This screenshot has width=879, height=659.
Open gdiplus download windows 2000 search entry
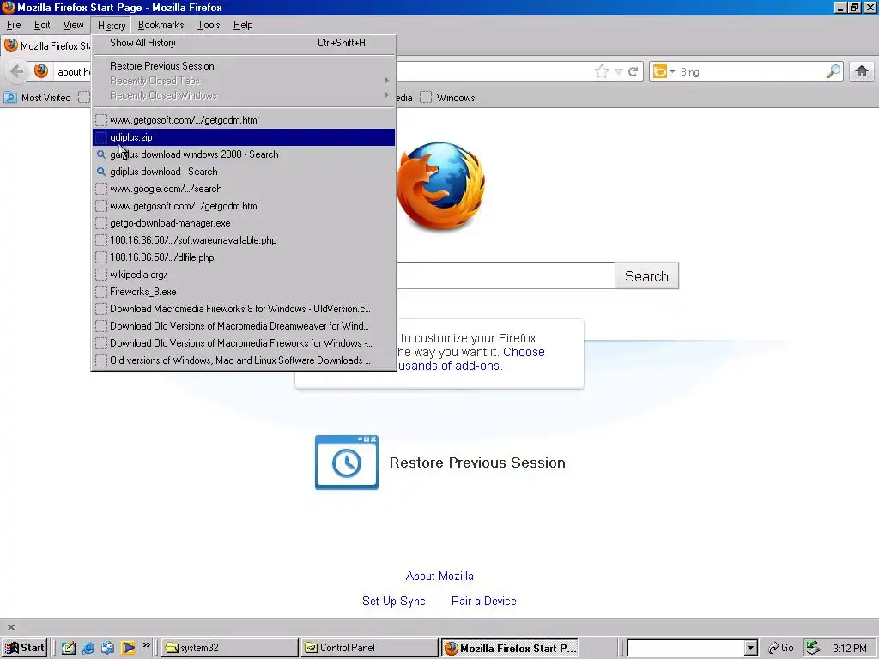(244, 154)
